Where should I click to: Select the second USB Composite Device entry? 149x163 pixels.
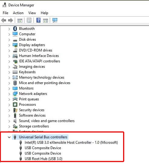click(43, 153)
